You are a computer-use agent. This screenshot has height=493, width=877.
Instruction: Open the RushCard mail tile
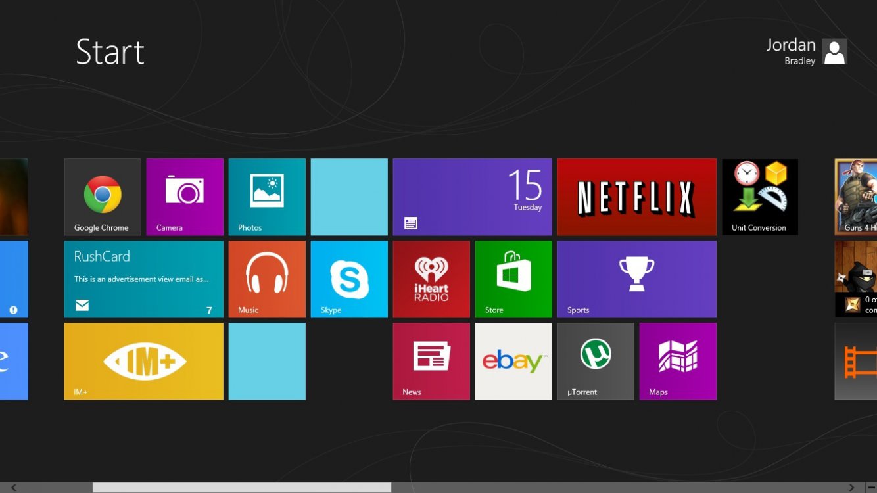point(143,279)
